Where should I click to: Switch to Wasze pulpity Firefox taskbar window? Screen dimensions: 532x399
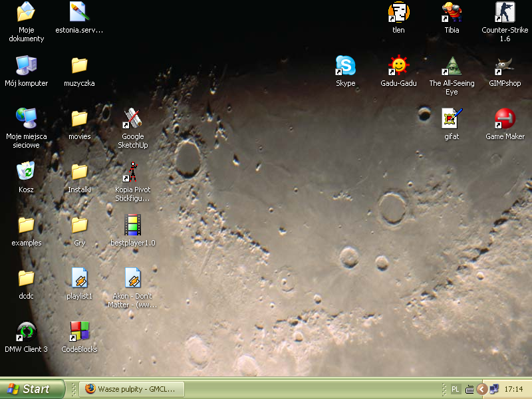pos(131,389)
